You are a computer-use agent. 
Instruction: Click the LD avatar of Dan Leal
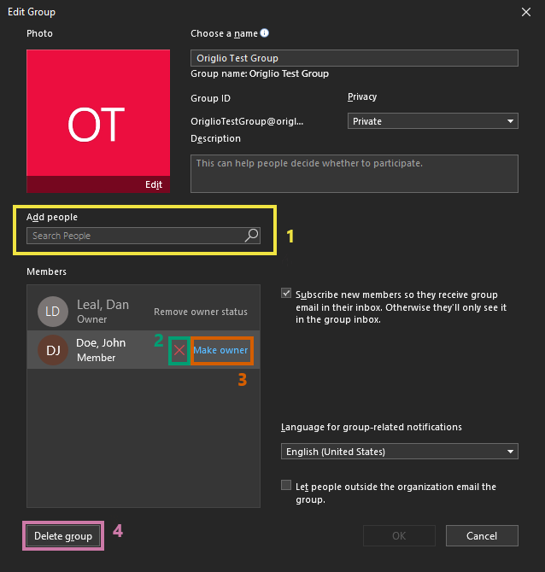click(x=53, y=311)
